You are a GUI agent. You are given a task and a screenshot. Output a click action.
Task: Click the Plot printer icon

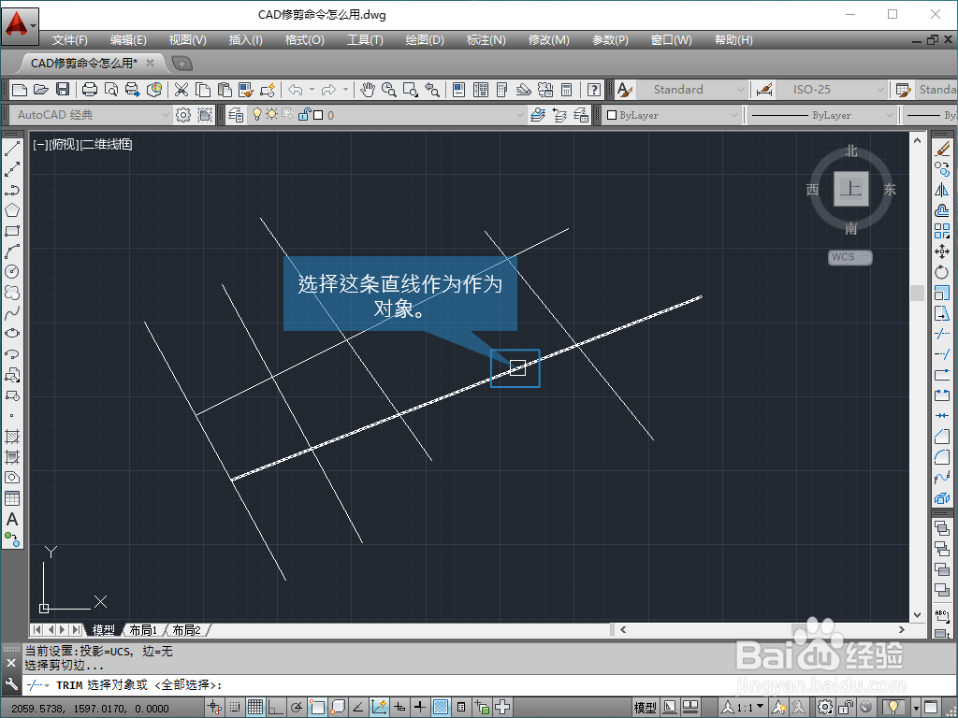[90, 90]
